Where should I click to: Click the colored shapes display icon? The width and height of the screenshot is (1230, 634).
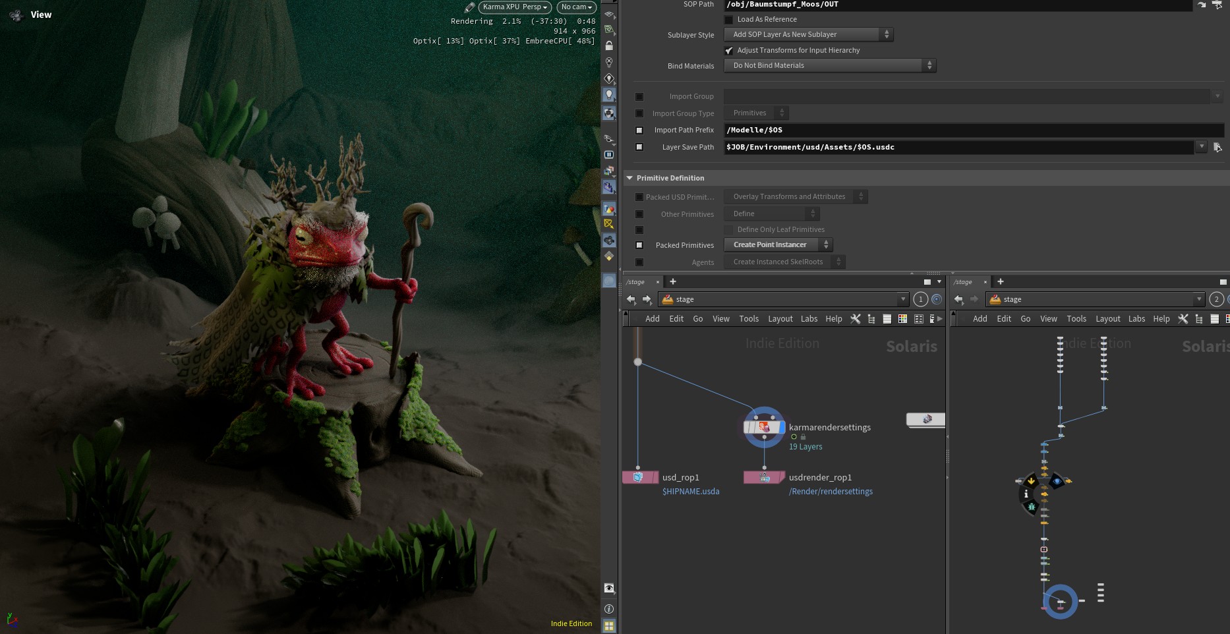(x=609, y=210)
